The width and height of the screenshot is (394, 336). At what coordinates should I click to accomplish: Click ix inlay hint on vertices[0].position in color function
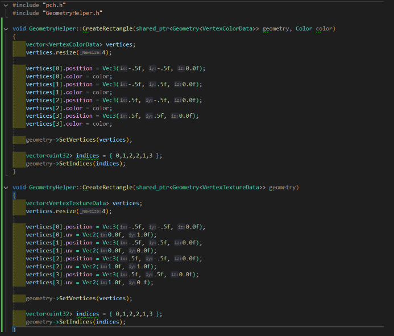point(123,68)
